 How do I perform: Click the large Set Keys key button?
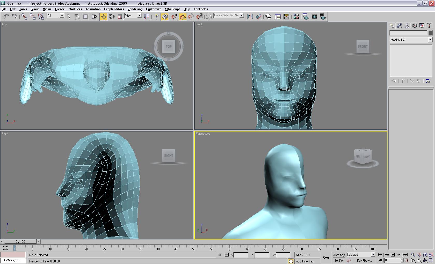click(x=326, y=258)
